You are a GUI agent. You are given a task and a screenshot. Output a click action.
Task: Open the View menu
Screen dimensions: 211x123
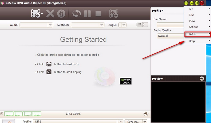pyautogui.click(x=197, y=21)
